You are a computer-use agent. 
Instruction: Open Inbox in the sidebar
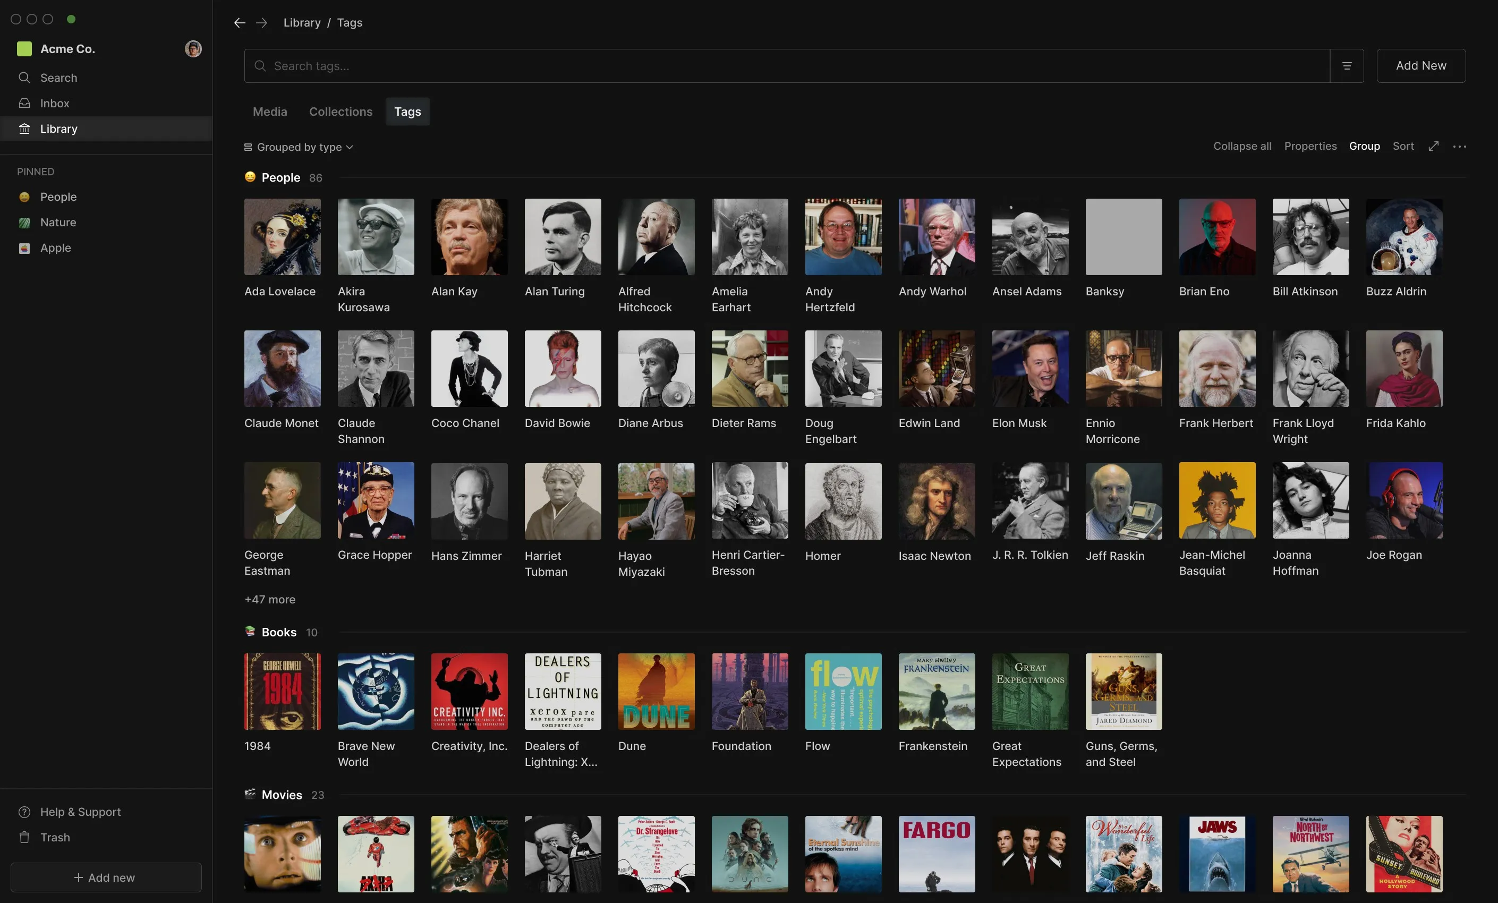(x=106, y=104)
